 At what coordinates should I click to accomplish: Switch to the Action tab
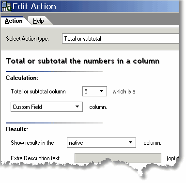(x=14, y=21)
